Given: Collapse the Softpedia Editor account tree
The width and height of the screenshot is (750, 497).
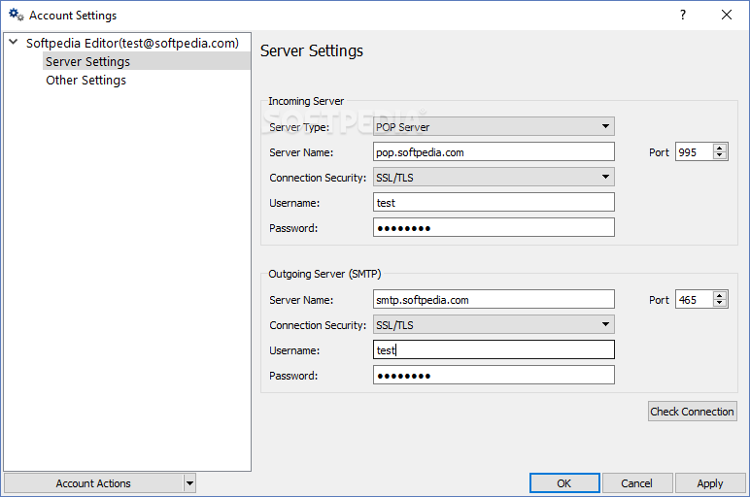Looking at the screenshot, I should coord(14,43).
